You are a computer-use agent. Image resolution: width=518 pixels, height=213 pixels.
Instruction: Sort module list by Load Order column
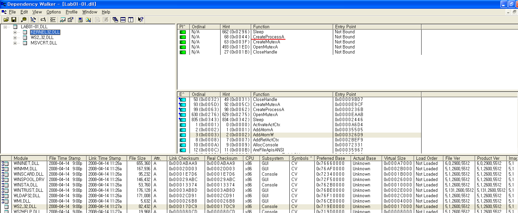tap(429, 158)
